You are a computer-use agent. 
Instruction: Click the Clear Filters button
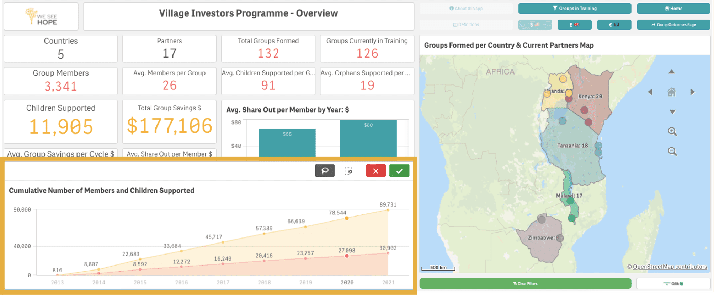(x=525, y=283)
